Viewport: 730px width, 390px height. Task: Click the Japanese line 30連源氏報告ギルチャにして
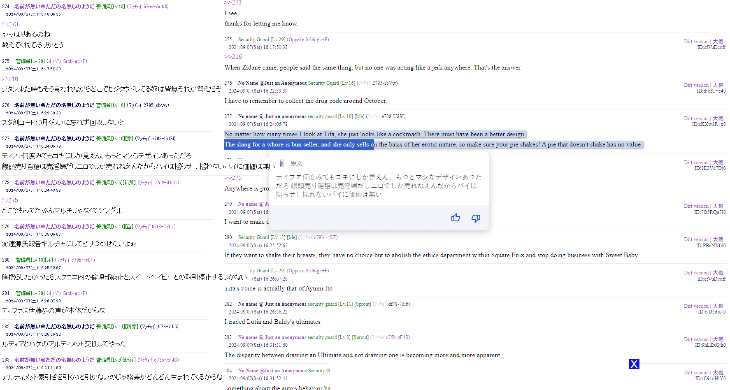pyautogui.click(x=69, y=244)
